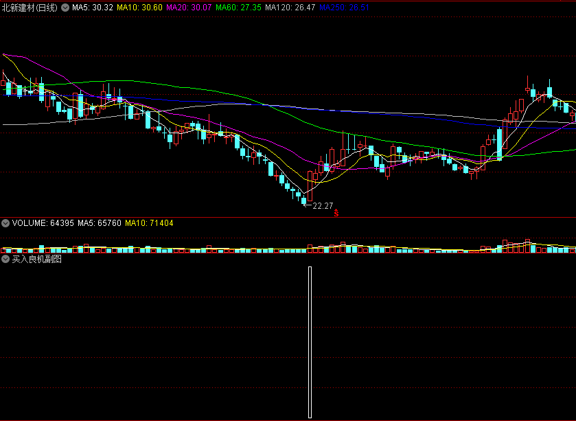Click the 北新建材(日线) stock title
This screenshot has height=421, width=576.
click(30, 8)
